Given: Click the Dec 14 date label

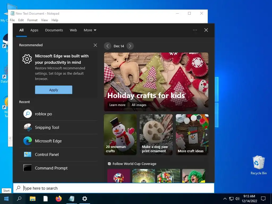Looking at the screenshot, I should [119, 46].
